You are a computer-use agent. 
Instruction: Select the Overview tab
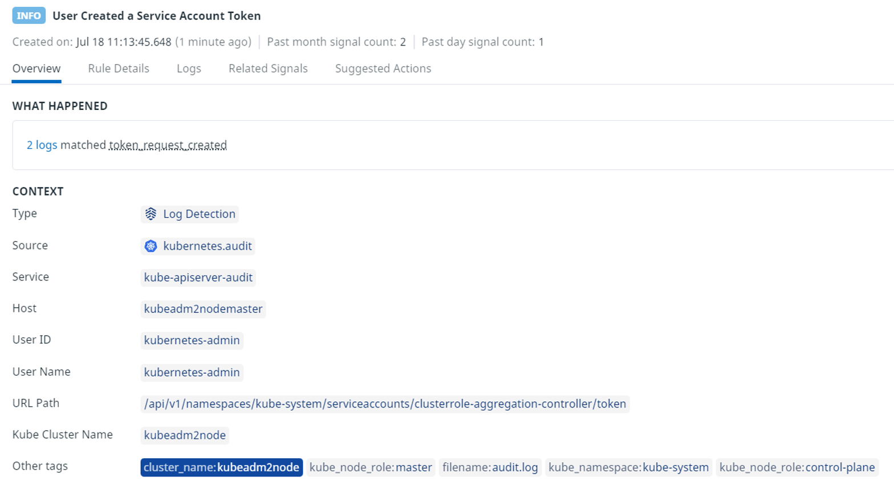coord(36,68)
